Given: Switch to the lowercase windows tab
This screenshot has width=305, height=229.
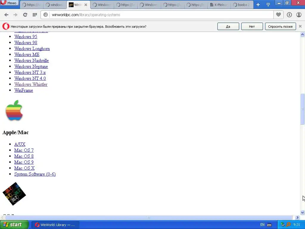Looking at the screenshot, I should [x=55, y=5].
